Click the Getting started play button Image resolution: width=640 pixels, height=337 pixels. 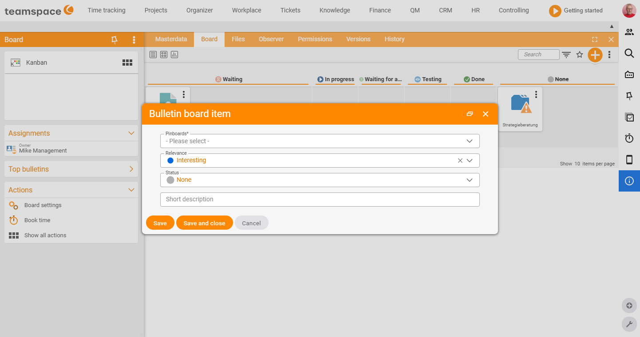click(555, 11)
